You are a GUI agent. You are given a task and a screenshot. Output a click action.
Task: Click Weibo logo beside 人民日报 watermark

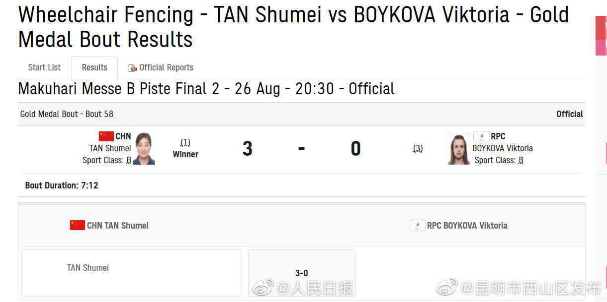tap(263, 287)
